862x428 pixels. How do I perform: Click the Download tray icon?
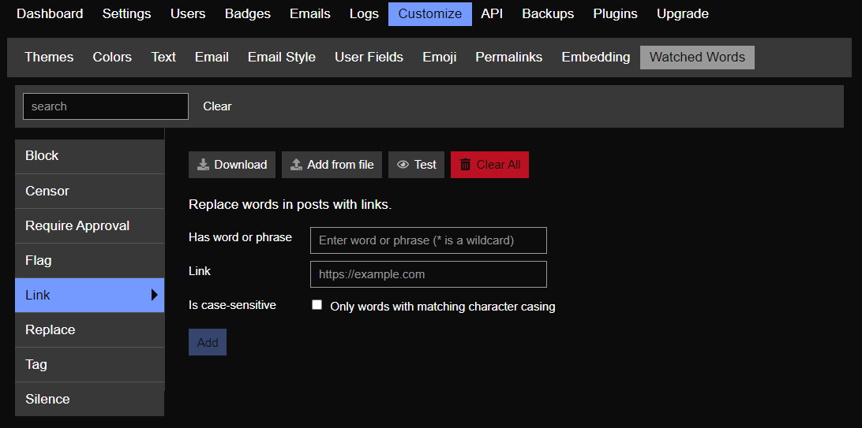point(204,165)
